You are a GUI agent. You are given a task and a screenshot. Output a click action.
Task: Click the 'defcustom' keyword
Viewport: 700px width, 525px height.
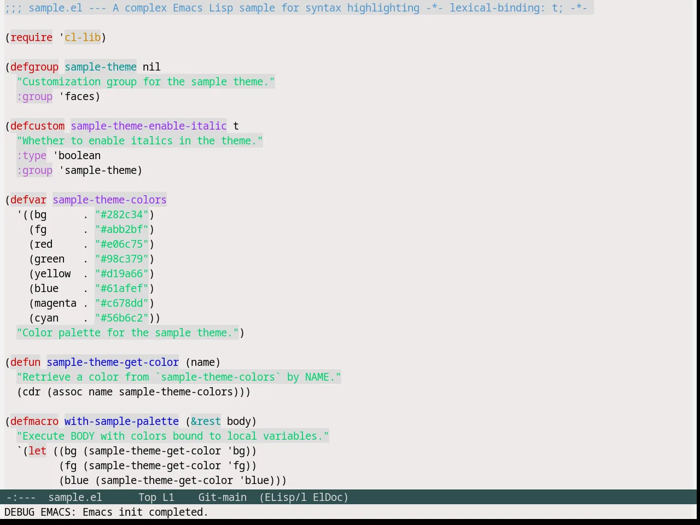click(x=37, y=126)
